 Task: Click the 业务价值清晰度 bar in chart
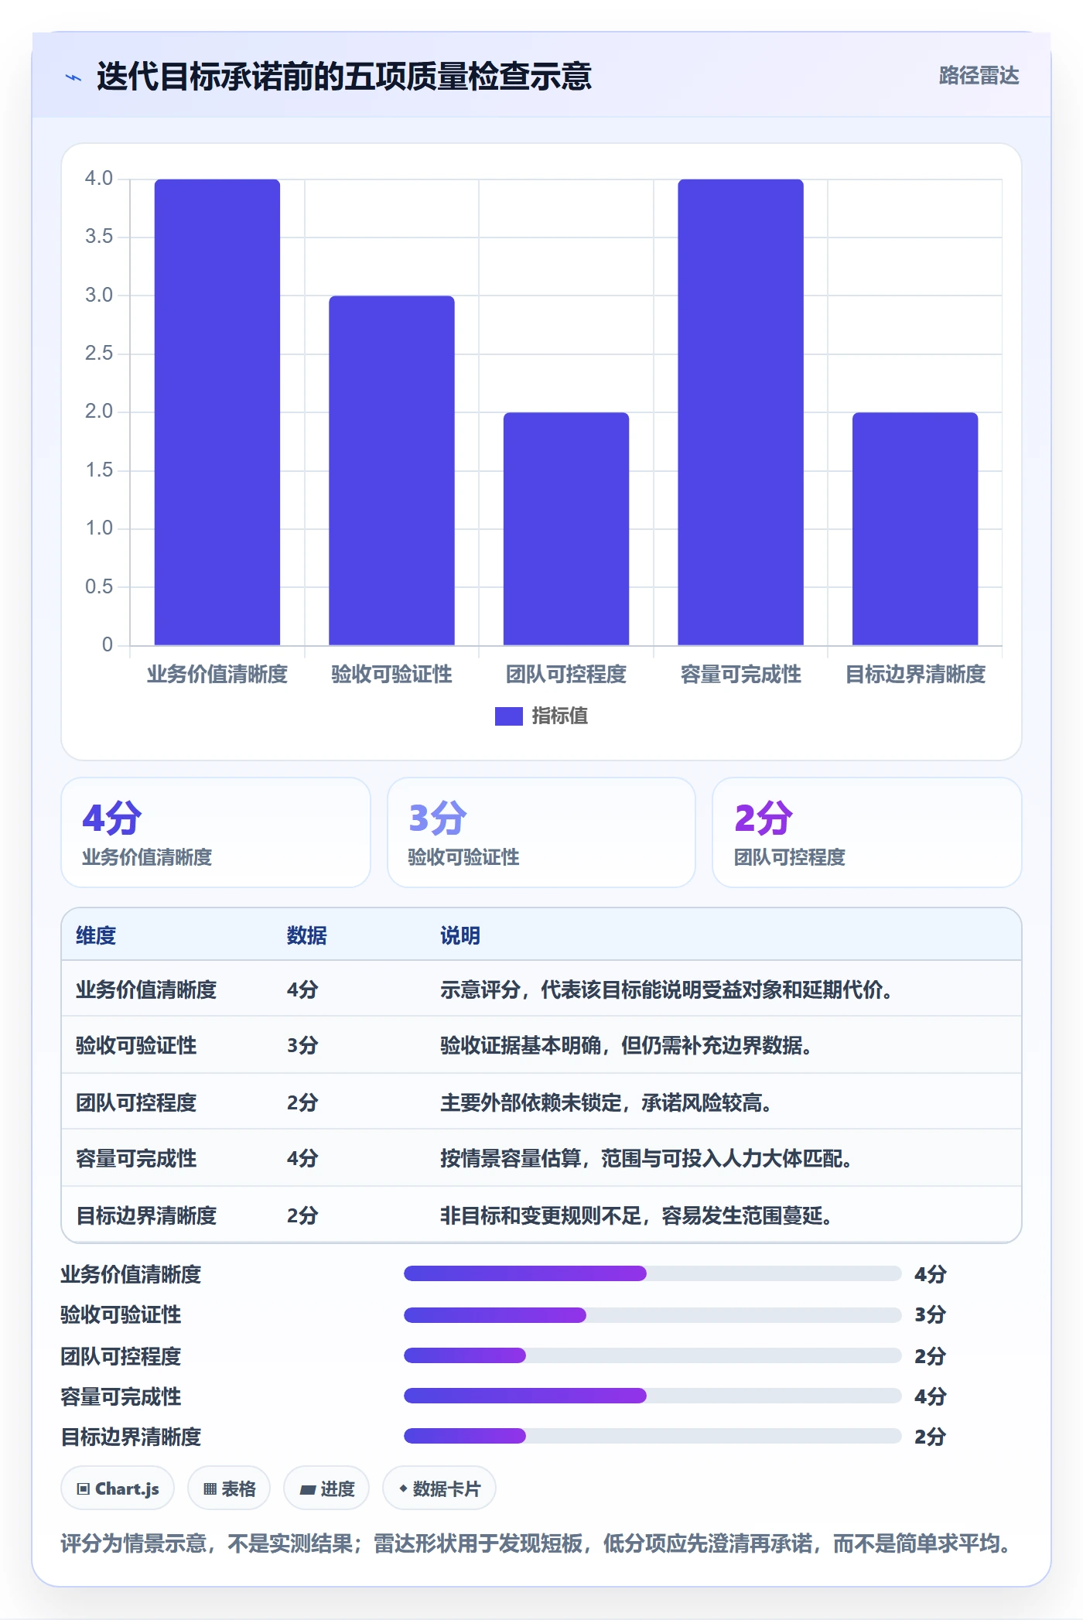(x=217, y=412)
